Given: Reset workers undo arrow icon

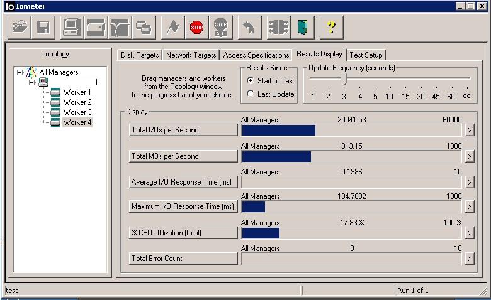Looking at the screenshot, I should coord(249,28).
